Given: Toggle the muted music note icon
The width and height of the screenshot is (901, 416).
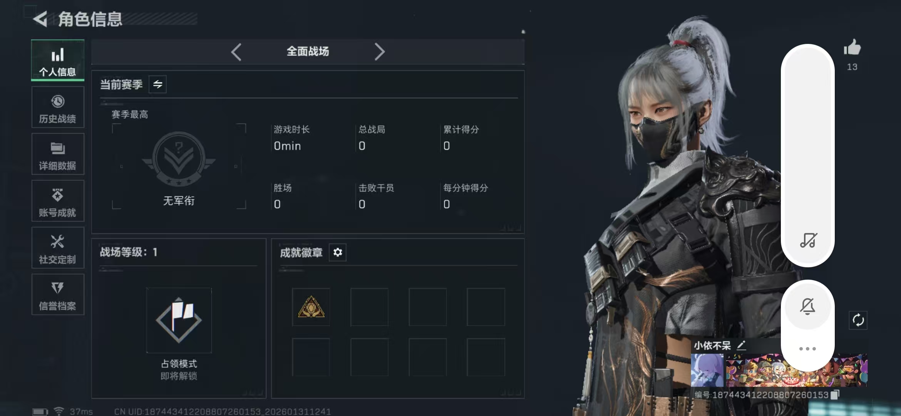Looking at the screenshot, I should (x=808, y=240).
